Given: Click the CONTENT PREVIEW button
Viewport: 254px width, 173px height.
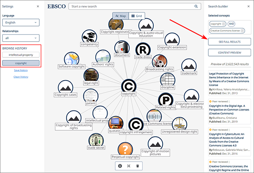Looking at the screenshot, I should (x=229, y=53).
